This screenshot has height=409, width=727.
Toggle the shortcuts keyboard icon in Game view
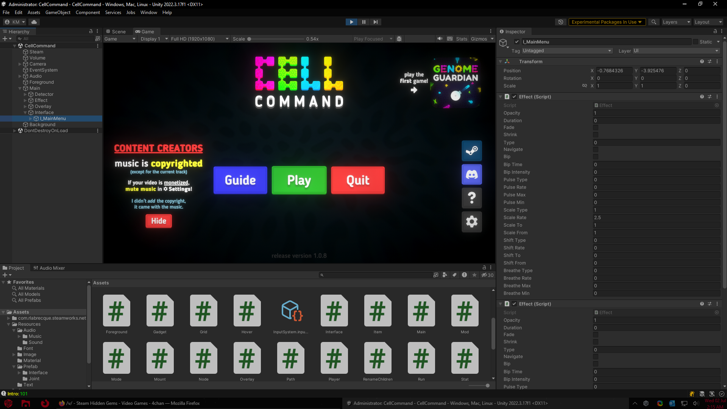pos(450,39)
